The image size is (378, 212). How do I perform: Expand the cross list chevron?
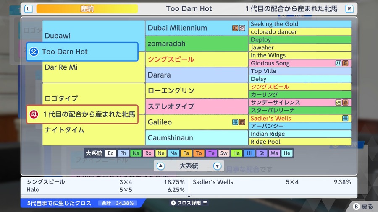(189, 196)
